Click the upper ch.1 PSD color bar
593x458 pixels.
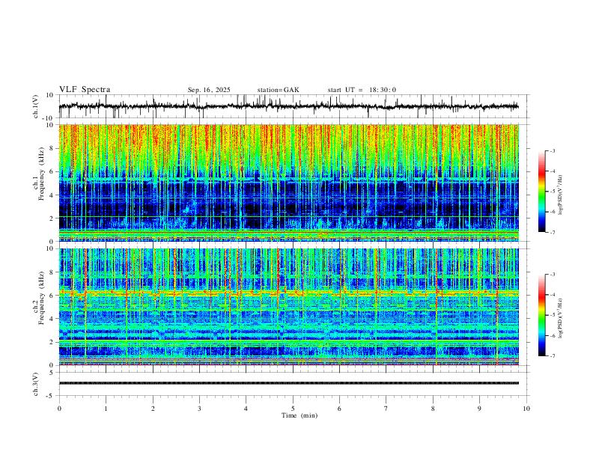click(542, 192)
